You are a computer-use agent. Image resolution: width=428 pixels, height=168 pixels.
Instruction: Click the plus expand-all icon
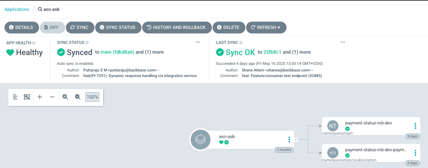(x=40, y=97)
